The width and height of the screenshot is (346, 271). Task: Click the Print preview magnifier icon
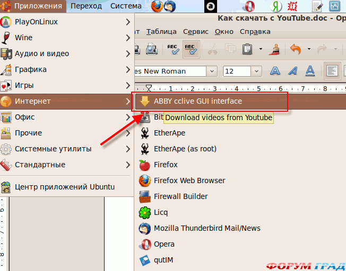tap(152, 49)
